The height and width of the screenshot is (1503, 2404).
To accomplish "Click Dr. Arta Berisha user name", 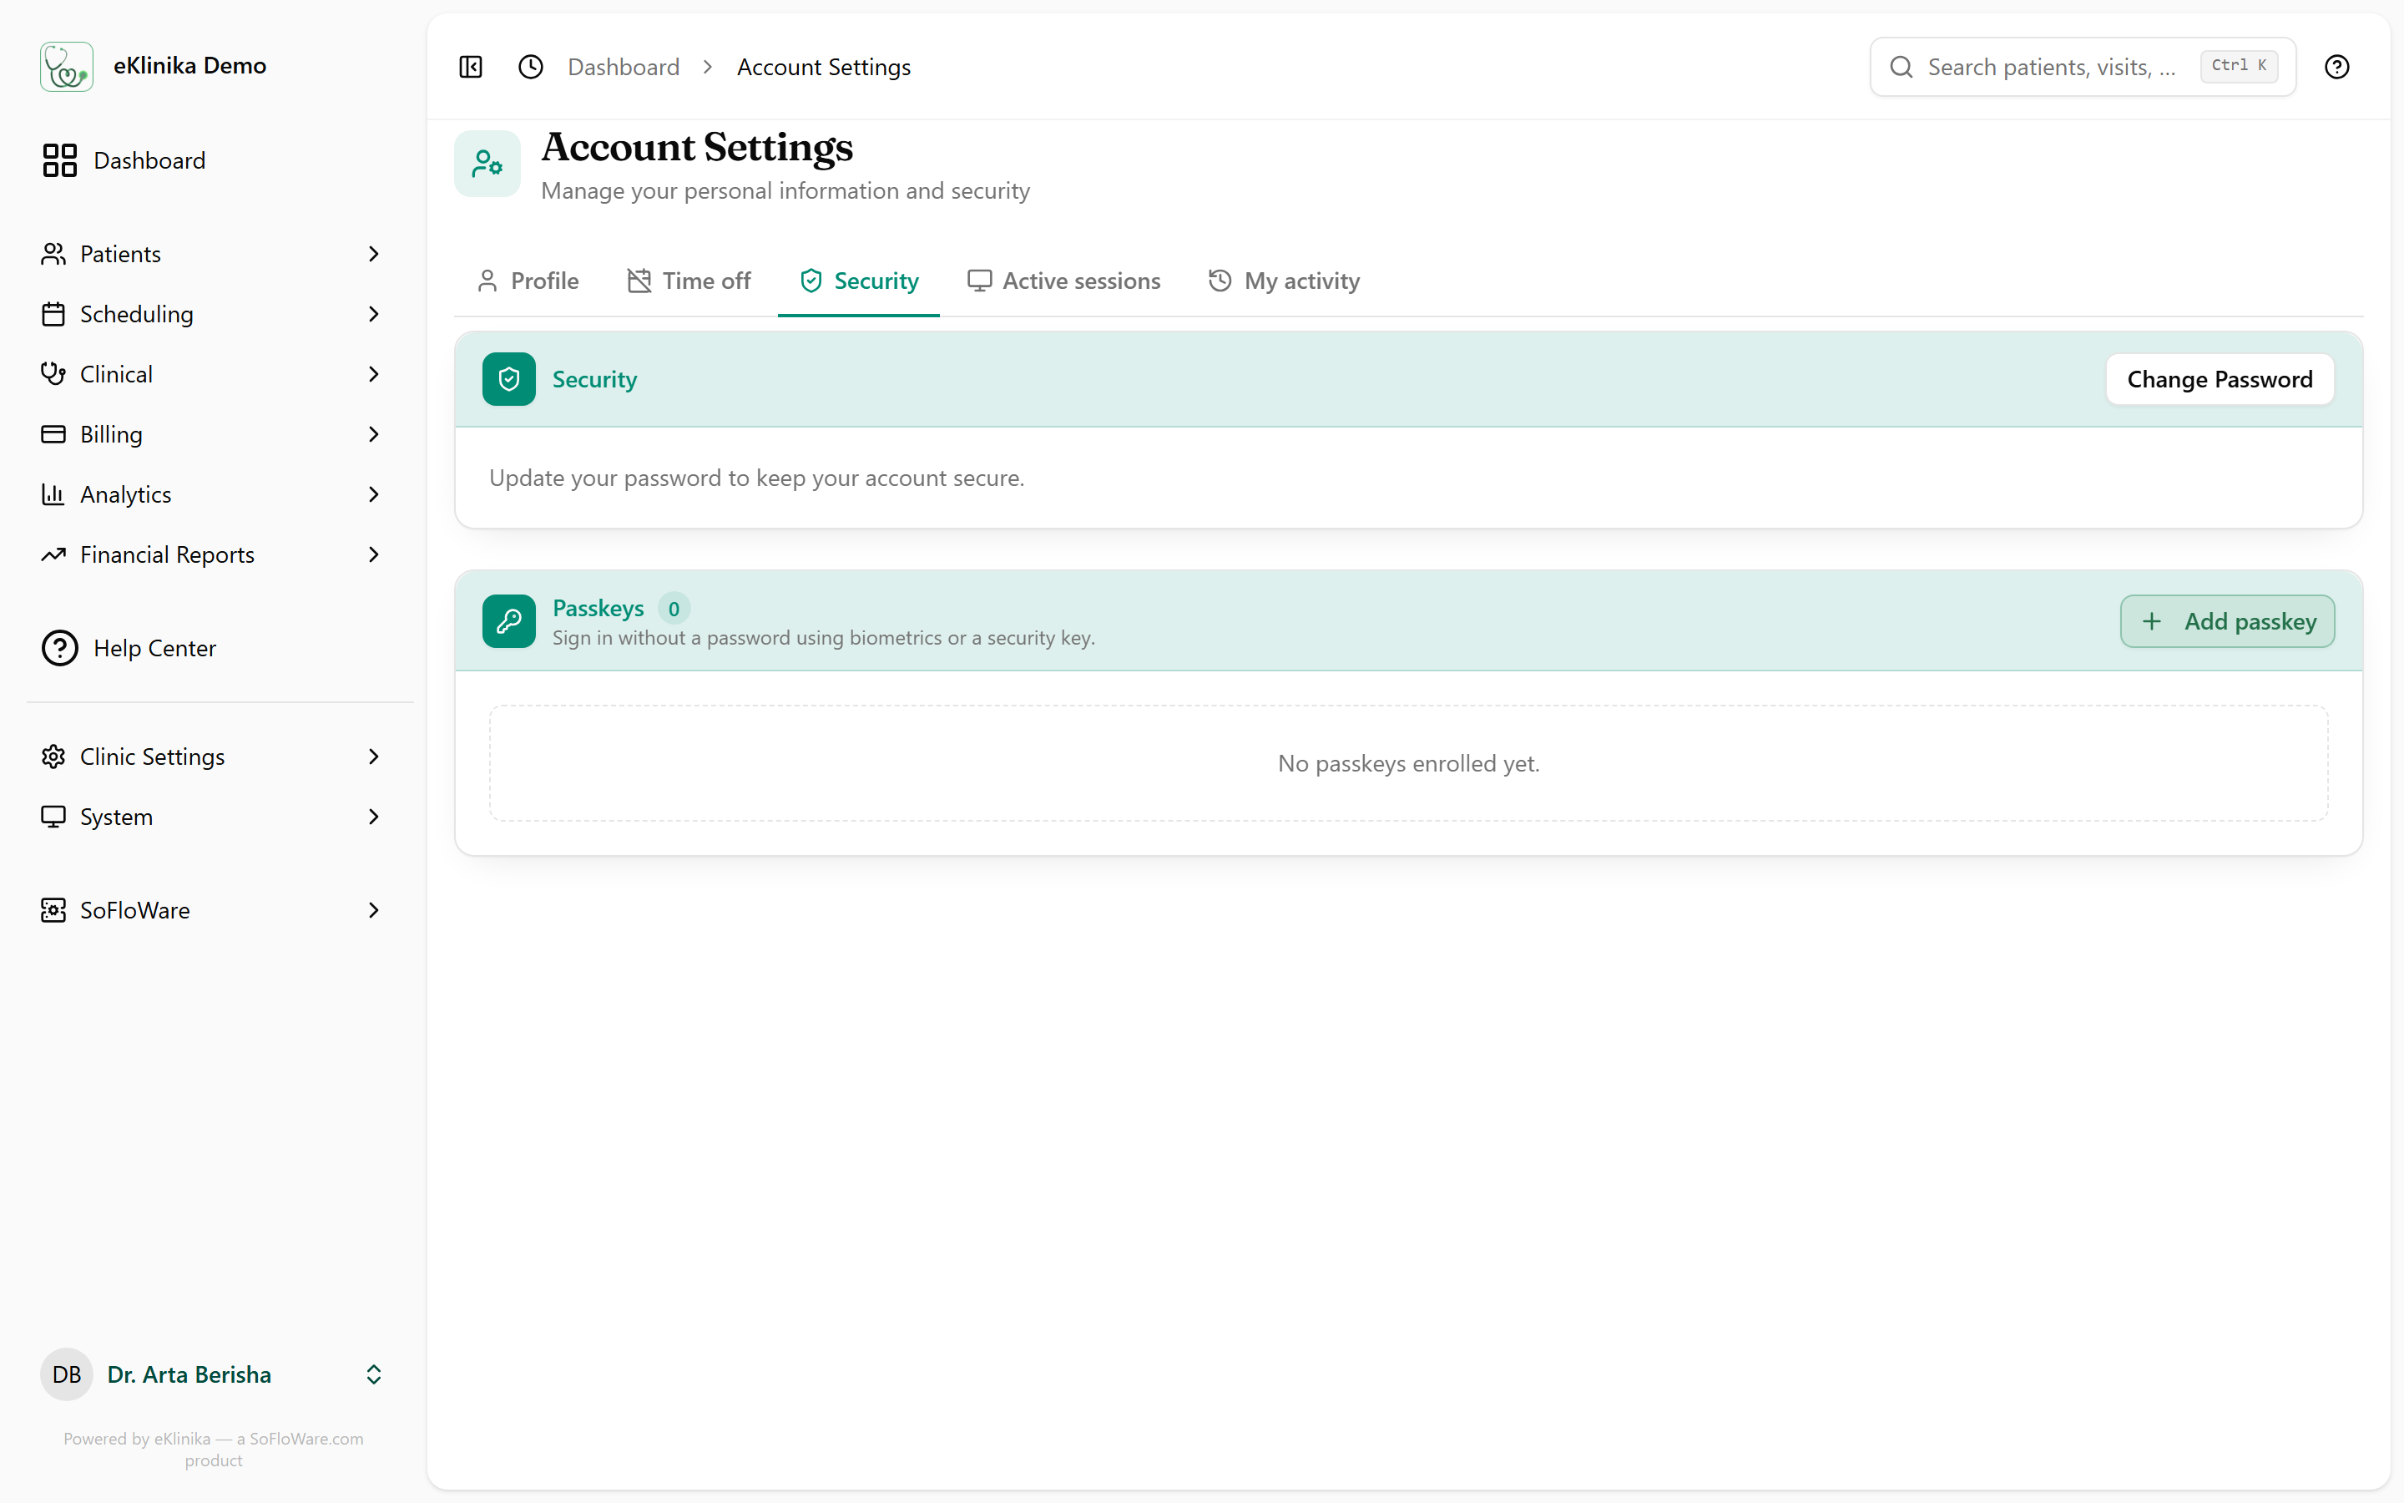I will point(189,1374).
